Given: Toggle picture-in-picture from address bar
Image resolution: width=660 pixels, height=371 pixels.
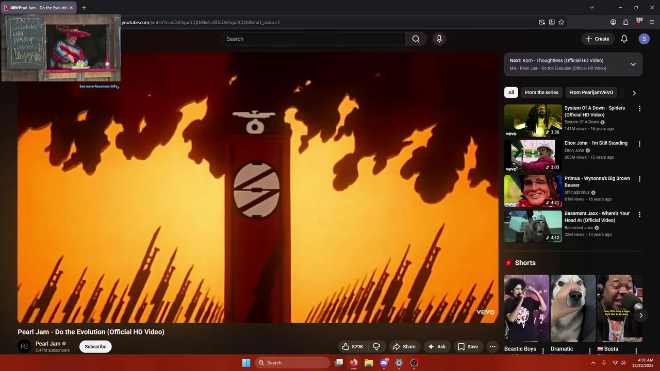Looking at the screenshot, I should point(542,22).
